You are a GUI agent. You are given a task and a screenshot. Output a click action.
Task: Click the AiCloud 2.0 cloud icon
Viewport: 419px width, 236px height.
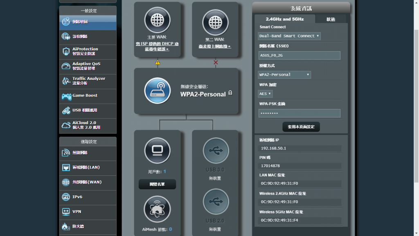pyautogui.click(x=66, y=125)
